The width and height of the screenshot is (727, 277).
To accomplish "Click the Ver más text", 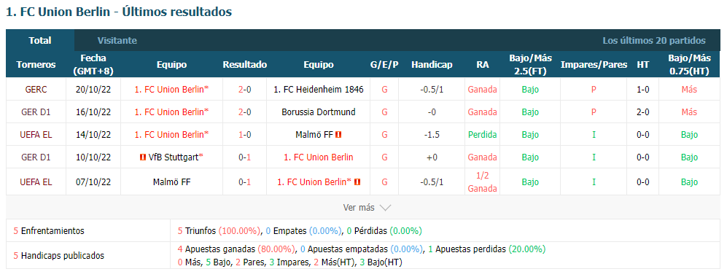I will point(359,208).
